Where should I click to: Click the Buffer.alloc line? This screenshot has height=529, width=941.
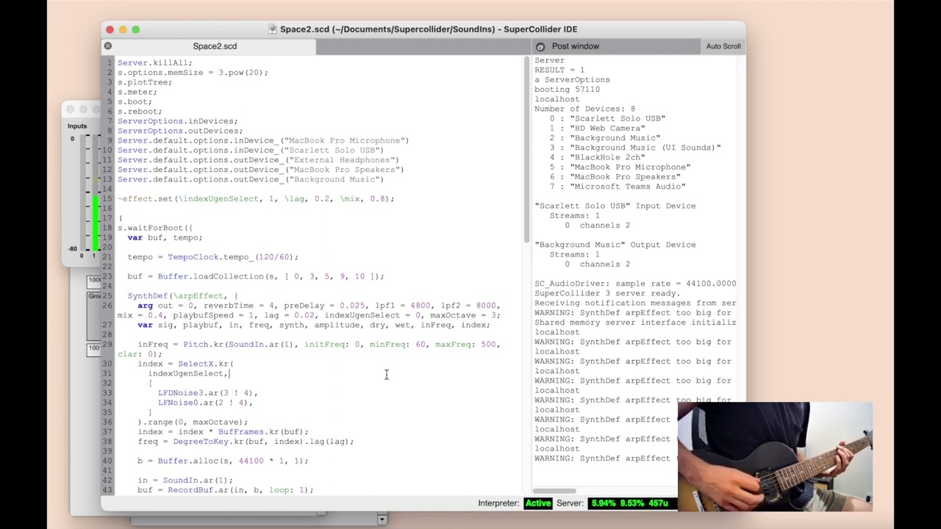223,461
